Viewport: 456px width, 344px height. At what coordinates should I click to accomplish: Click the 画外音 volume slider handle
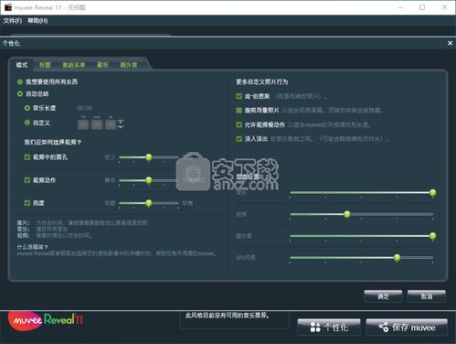[432, 236]
